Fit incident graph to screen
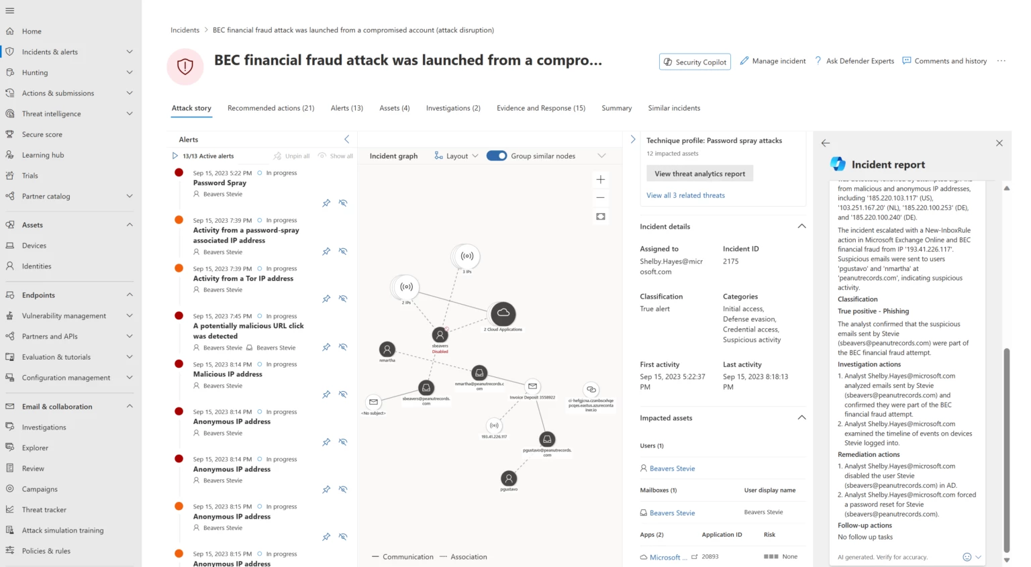The height and width of the screenshot is (567, 1031). [601, 217]
